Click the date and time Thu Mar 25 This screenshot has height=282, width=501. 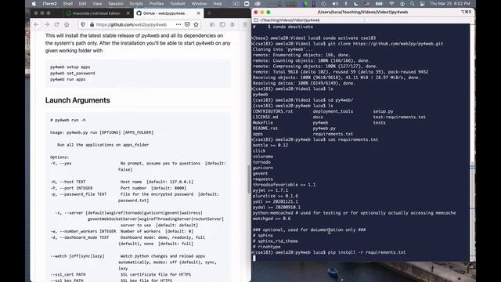(x=449, y=4)
